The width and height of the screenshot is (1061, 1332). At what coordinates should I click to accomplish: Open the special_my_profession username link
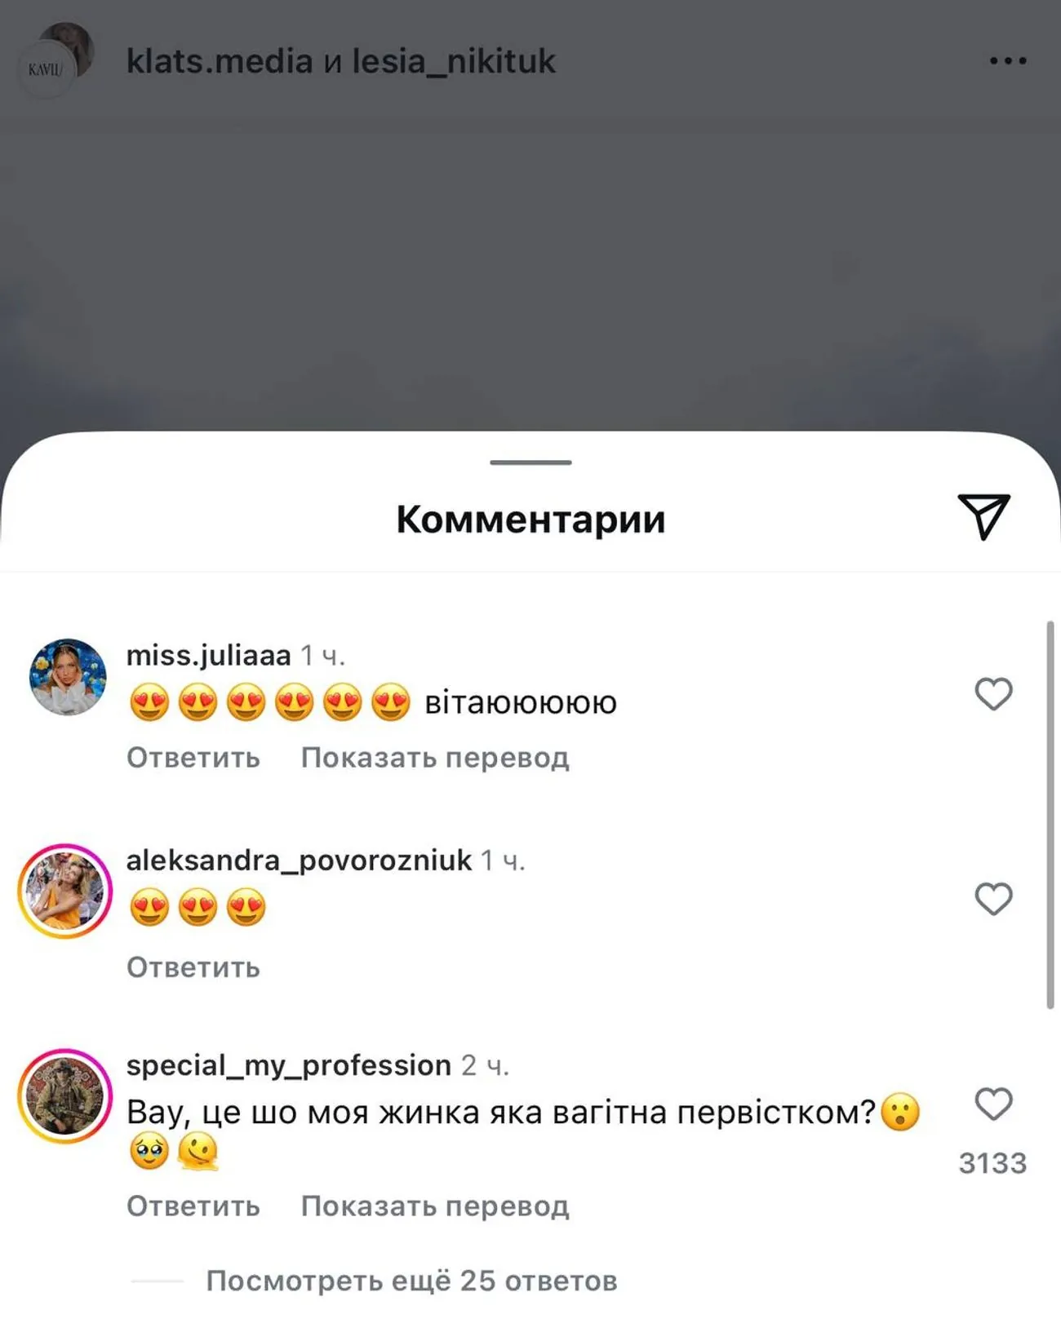289,1065
